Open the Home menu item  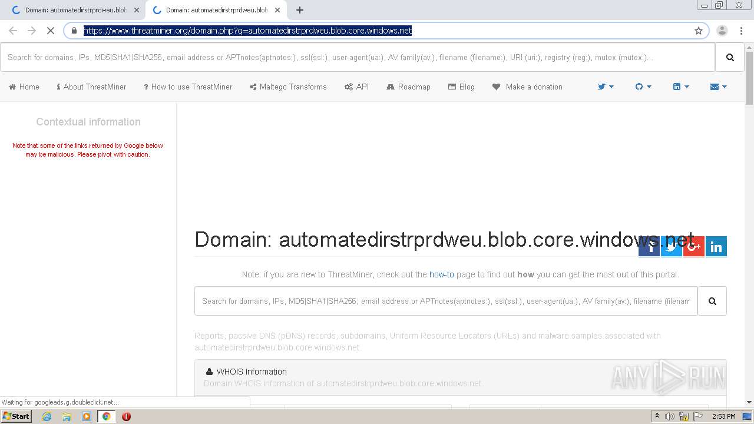coord(24,87)
